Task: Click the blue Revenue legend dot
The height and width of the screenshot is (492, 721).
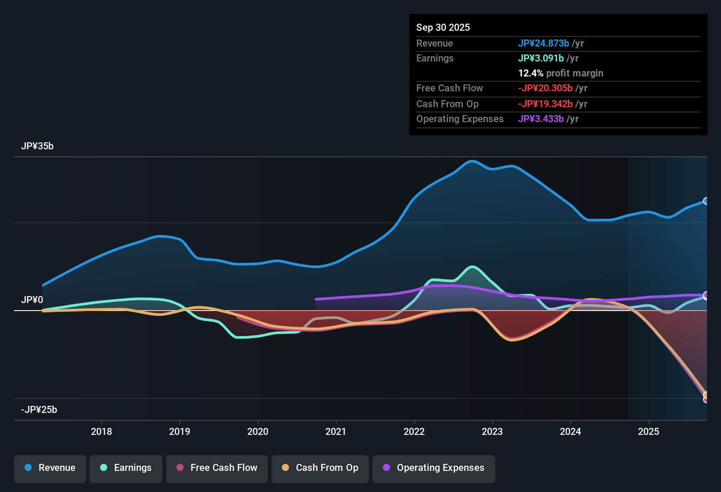Action: [x=28, y=468]
